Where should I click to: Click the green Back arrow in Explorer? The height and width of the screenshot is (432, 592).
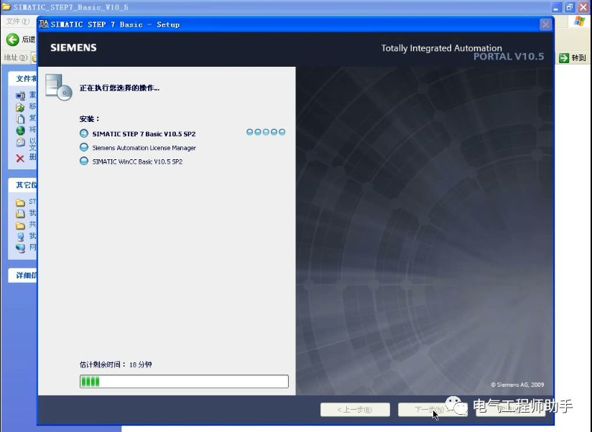(12, 39)
